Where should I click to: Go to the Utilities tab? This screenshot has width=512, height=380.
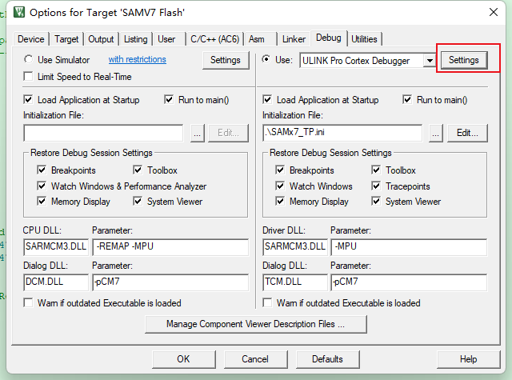pyautogui.click(x=364, y=39)
